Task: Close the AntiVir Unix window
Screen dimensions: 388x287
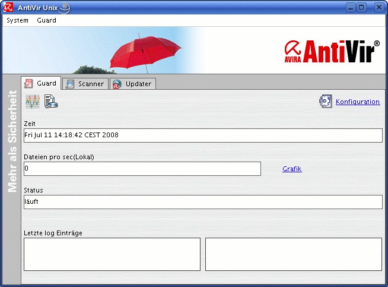Action: [x=379, y=8]
